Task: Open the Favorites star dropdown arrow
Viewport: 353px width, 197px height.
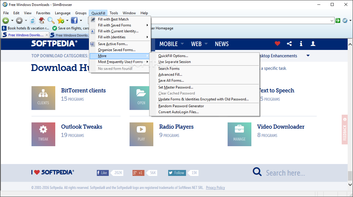Action: click(67, 21)
